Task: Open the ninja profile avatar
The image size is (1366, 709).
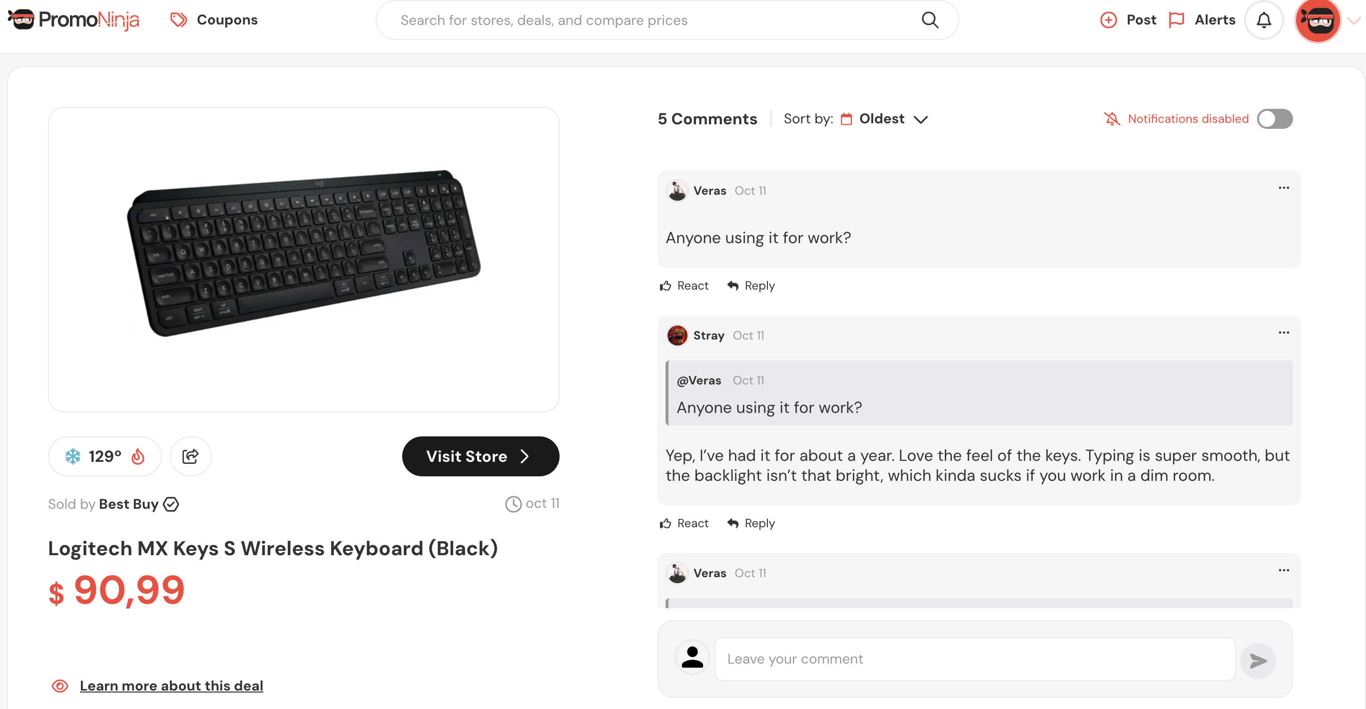Action: click(1318, 20)
